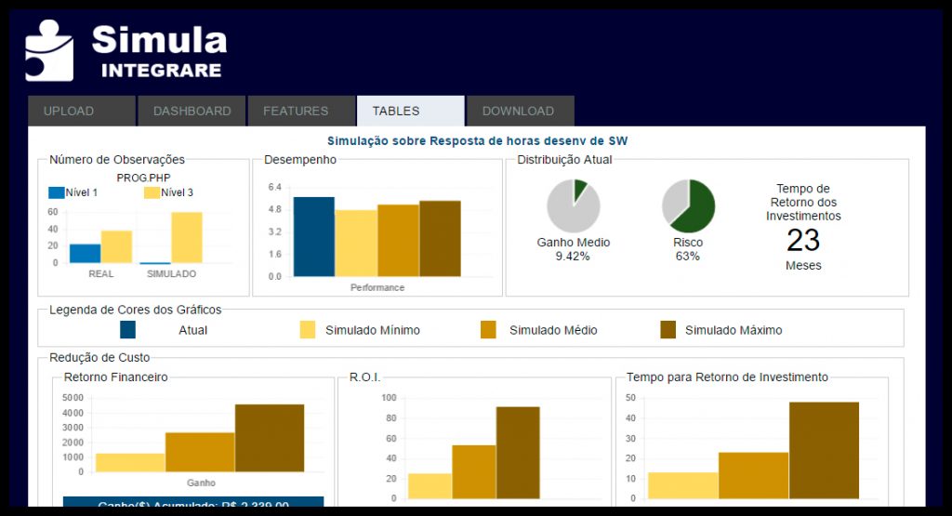Click the 'Tempo de Retorno dos Investimentos' label

coord(803,202)
